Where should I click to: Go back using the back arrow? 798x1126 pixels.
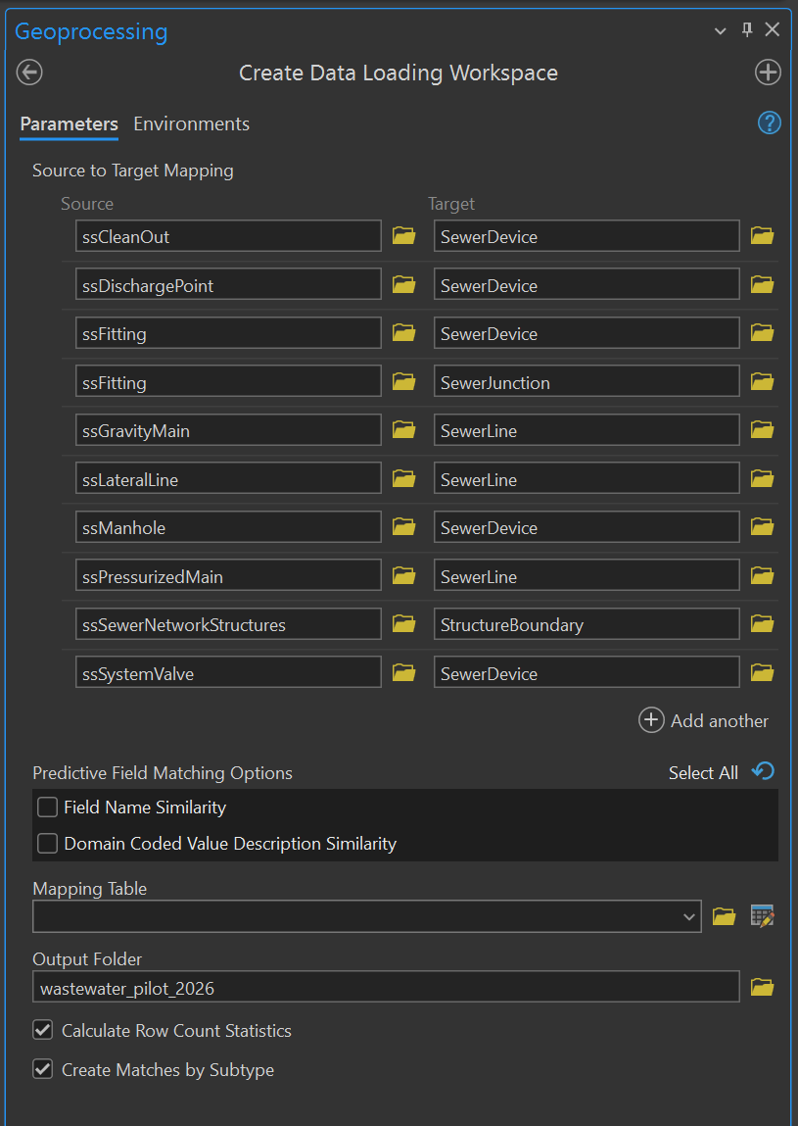[28, 72]
